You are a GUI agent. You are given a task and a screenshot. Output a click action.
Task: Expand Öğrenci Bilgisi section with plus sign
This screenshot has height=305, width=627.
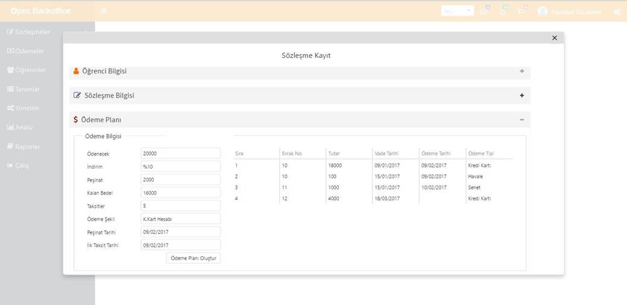521,71
